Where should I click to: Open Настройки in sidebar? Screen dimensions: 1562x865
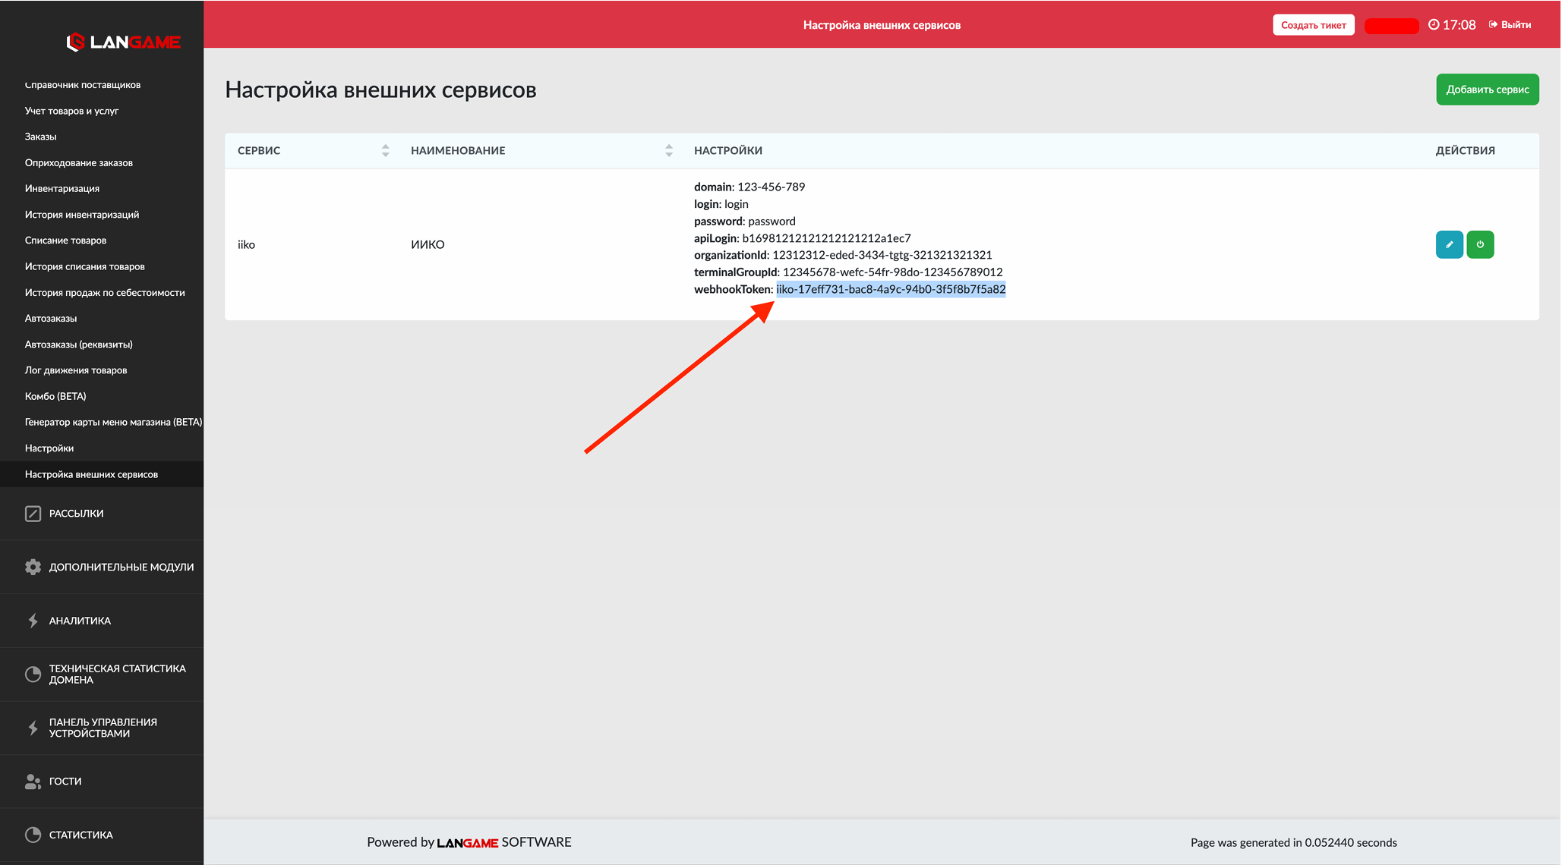click(49, 448)
